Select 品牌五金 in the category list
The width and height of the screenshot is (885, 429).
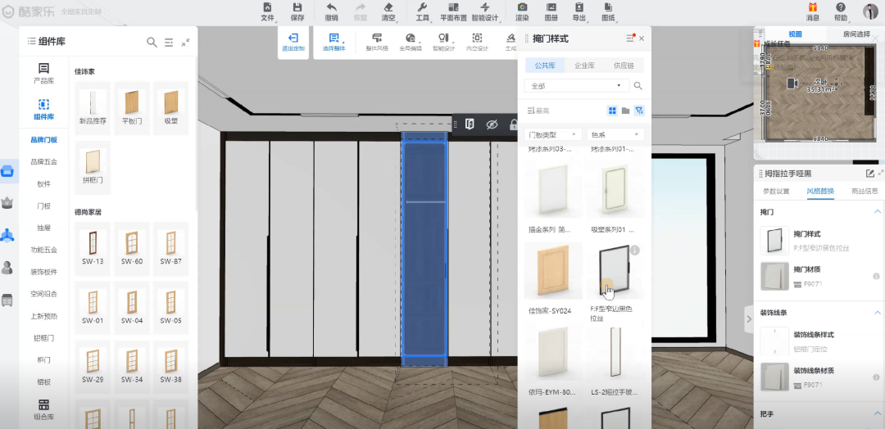(43, 162)
